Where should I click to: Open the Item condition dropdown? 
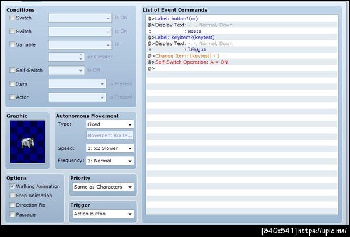coord(77,83)
